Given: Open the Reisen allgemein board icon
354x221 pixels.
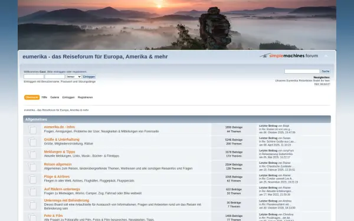Looking at the screenshot, I should [x=32, y=166].
